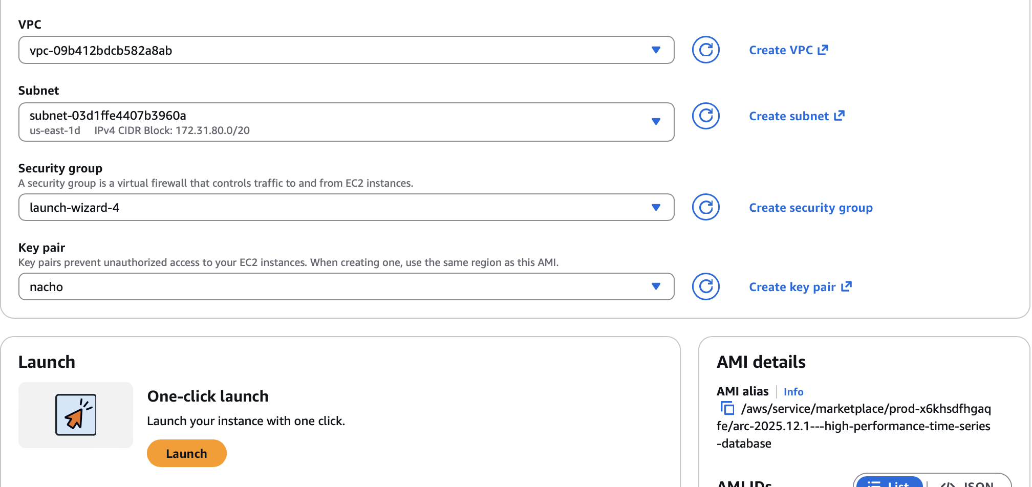Refresh the security group list
The image size is (1032, 487).
705,207
